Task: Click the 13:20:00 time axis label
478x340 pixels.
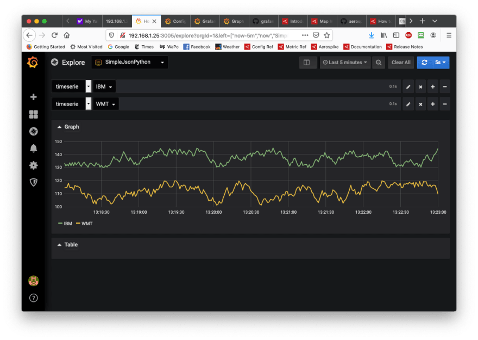Action: coord(213,212)
